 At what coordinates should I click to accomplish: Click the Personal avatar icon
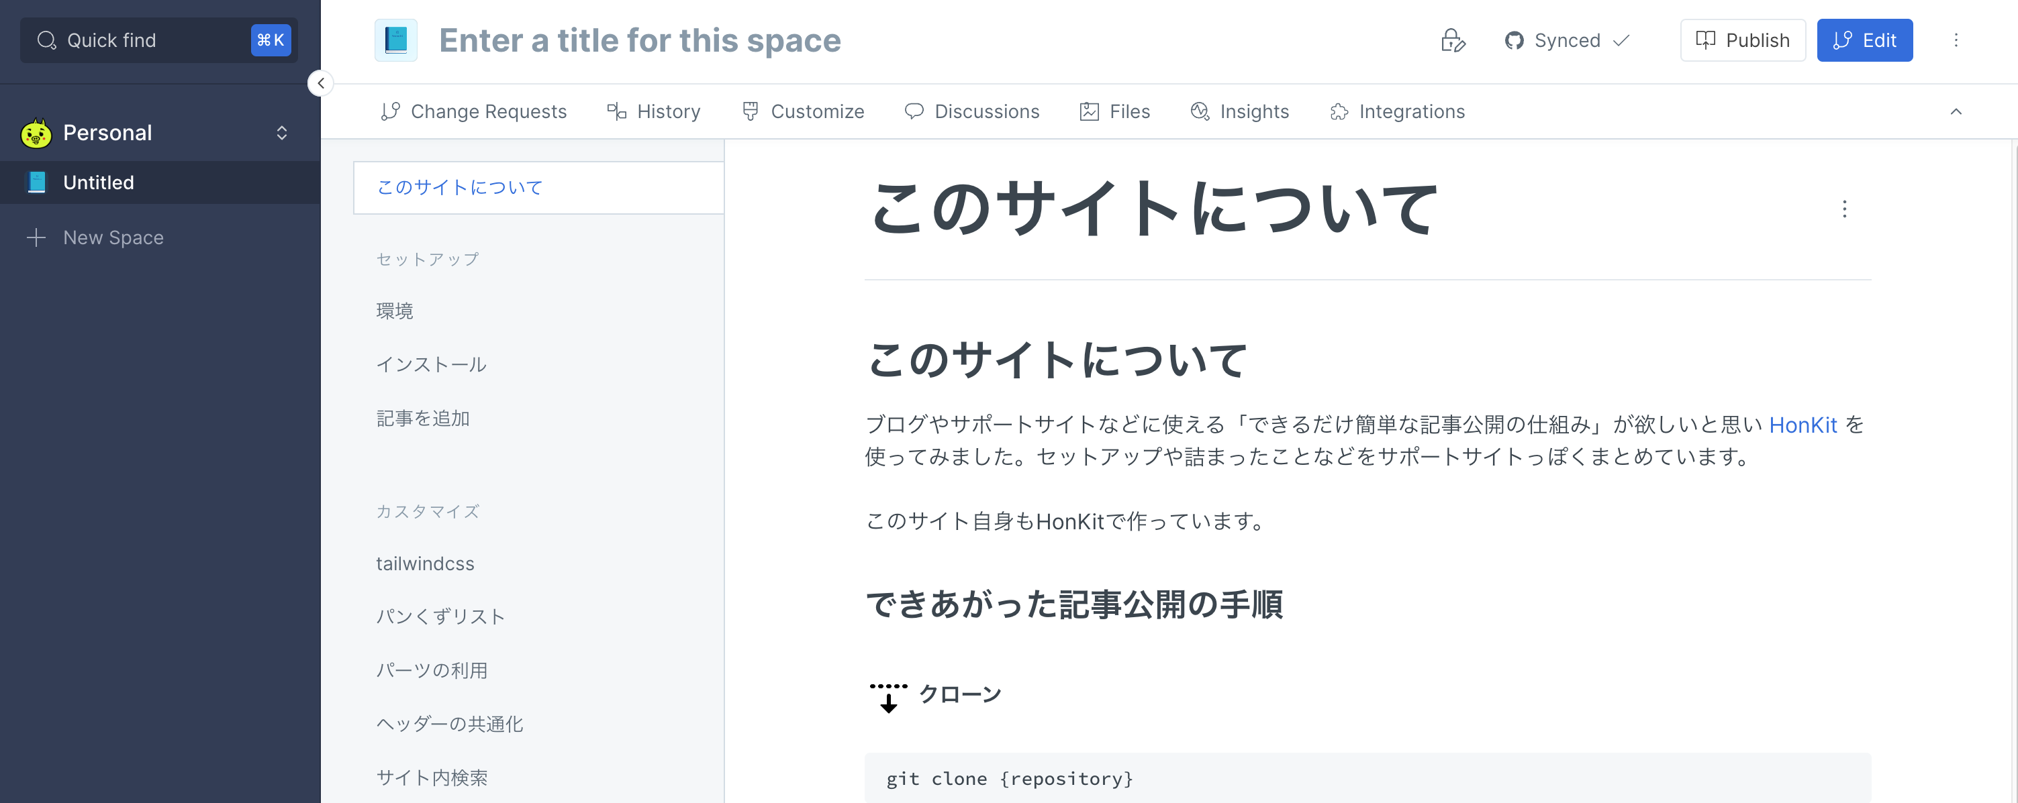[36, 133]
